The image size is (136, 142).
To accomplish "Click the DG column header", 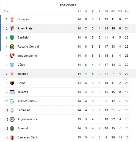I will tap(120, 12).
